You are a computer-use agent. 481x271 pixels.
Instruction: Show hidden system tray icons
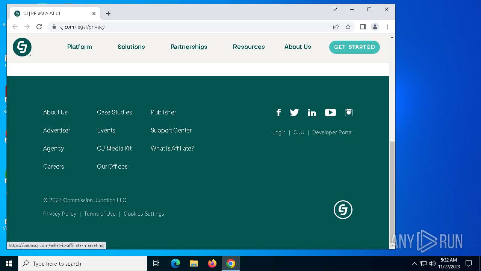pos(414,263)
